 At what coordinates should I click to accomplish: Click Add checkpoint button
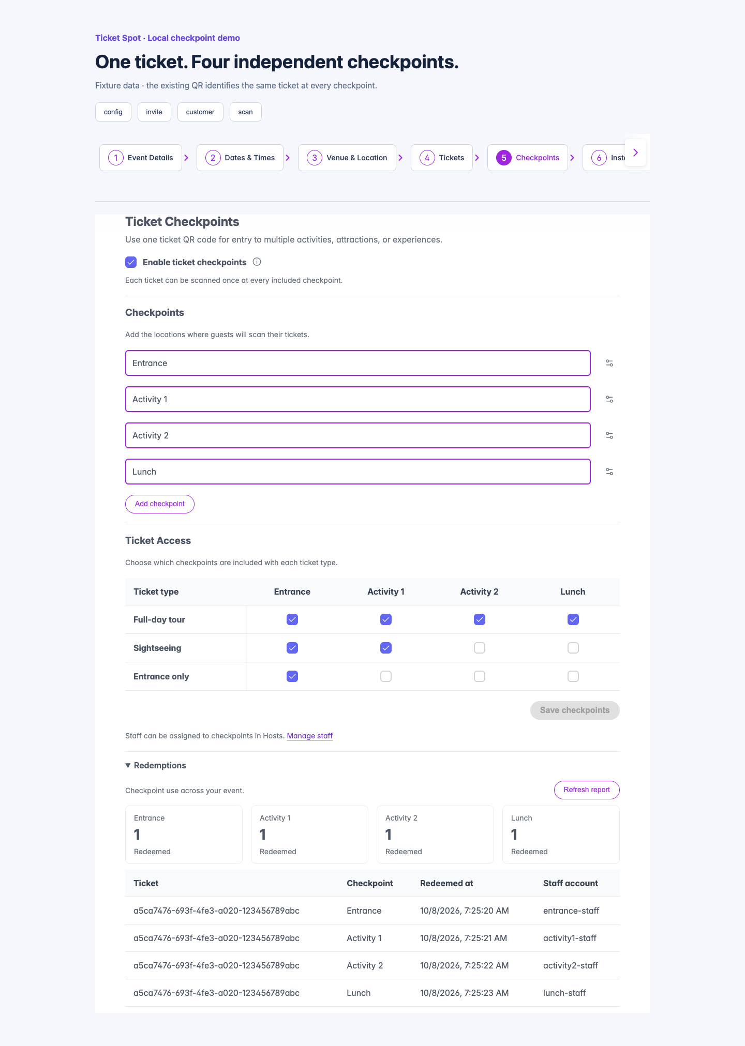(x=160, y=504)
